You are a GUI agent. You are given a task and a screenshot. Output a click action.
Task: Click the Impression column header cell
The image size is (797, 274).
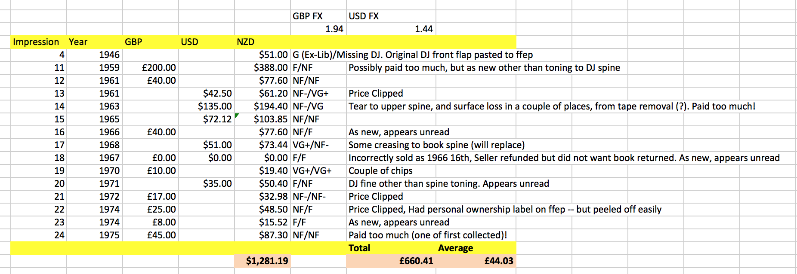(39, 42)
